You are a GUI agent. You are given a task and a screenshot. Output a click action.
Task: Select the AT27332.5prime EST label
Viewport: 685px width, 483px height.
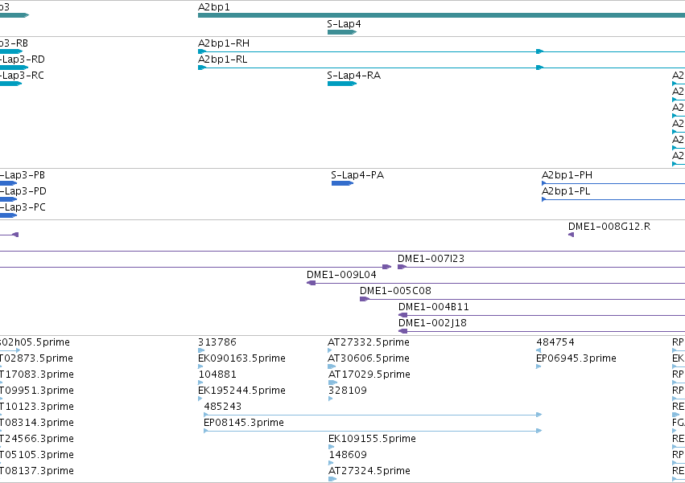[x=369, y=342]
